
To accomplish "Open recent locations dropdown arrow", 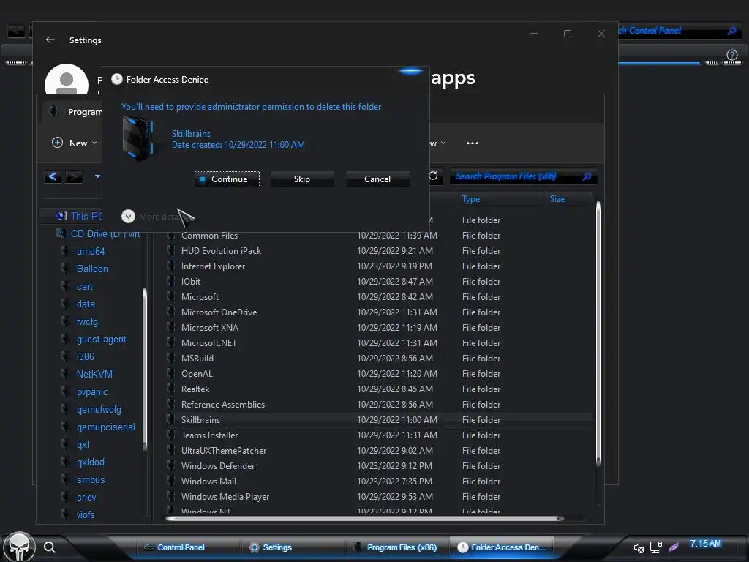I will point(97,176).
